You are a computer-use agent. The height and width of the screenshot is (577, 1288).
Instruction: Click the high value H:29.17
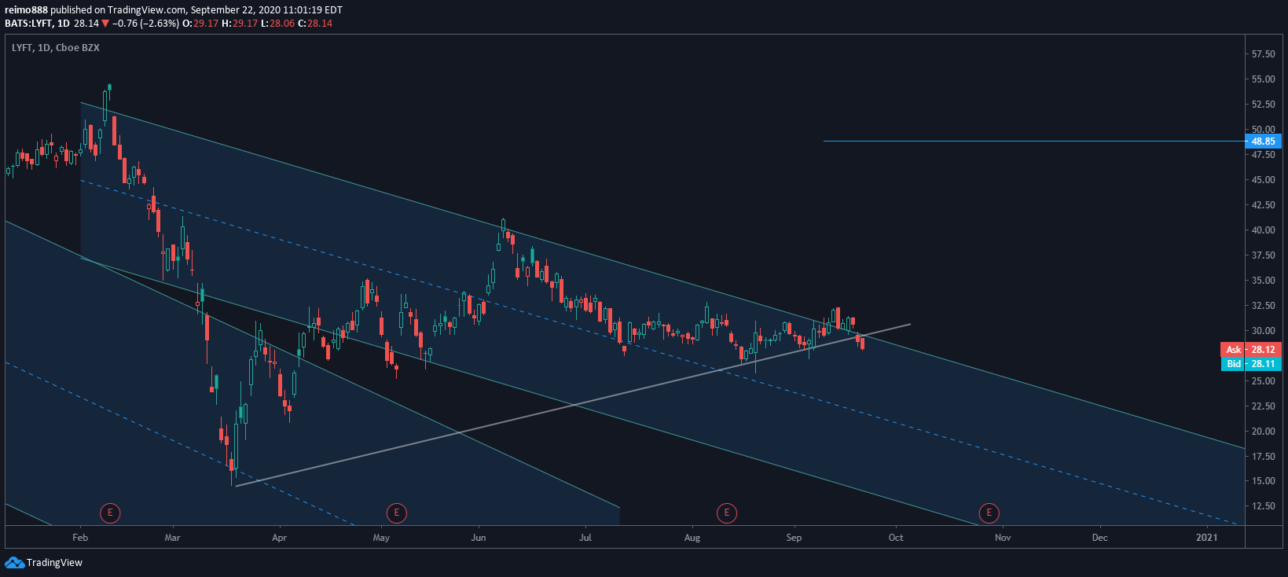coord(240,24)
